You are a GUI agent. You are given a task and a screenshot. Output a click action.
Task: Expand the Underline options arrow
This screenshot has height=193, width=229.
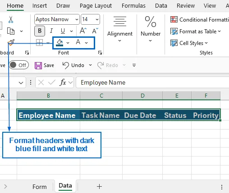72,31
